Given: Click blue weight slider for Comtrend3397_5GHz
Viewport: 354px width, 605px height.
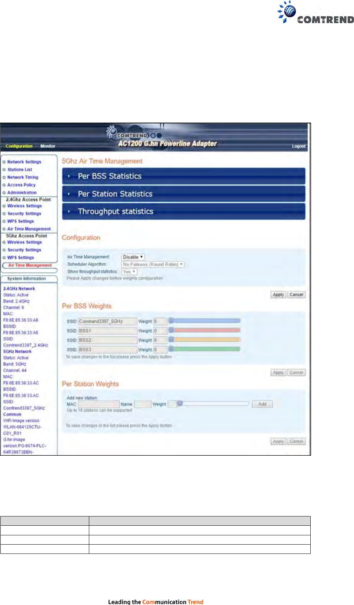Looking at the screenshot, I should tap(204, 320).
